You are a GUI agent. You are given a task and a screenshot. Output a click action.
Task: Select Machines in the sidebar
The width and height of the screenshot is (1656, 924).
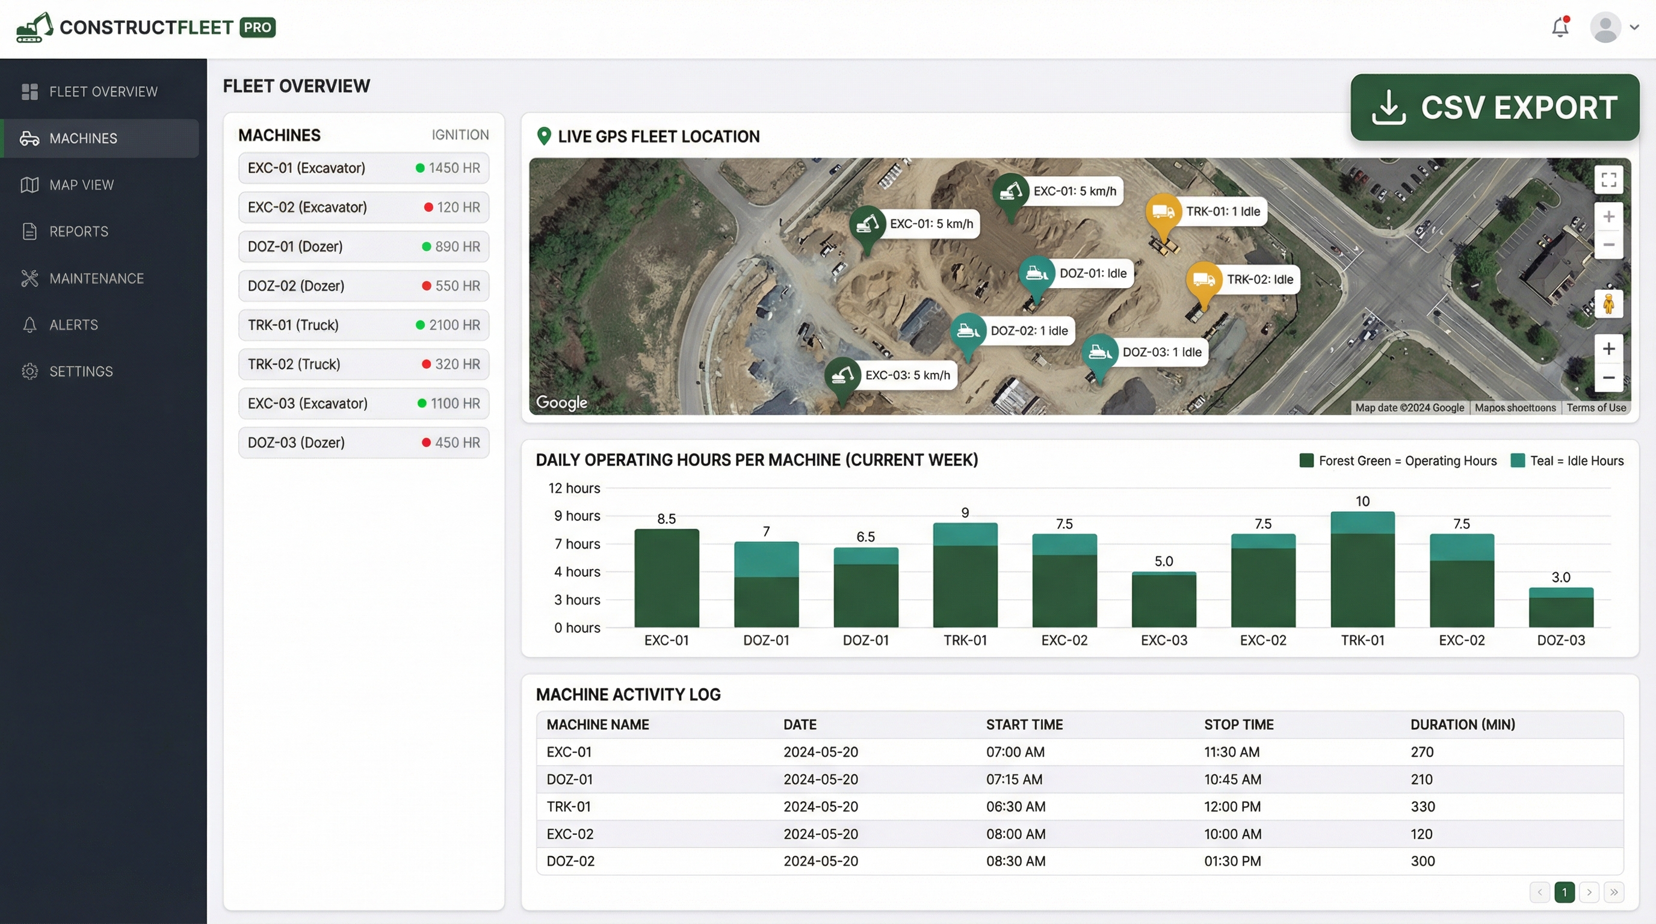click(100, 138)
